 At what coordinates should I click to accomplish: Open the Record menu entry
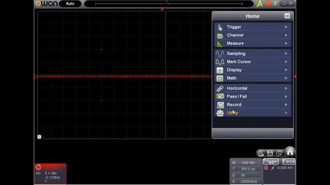click(253, 105)
